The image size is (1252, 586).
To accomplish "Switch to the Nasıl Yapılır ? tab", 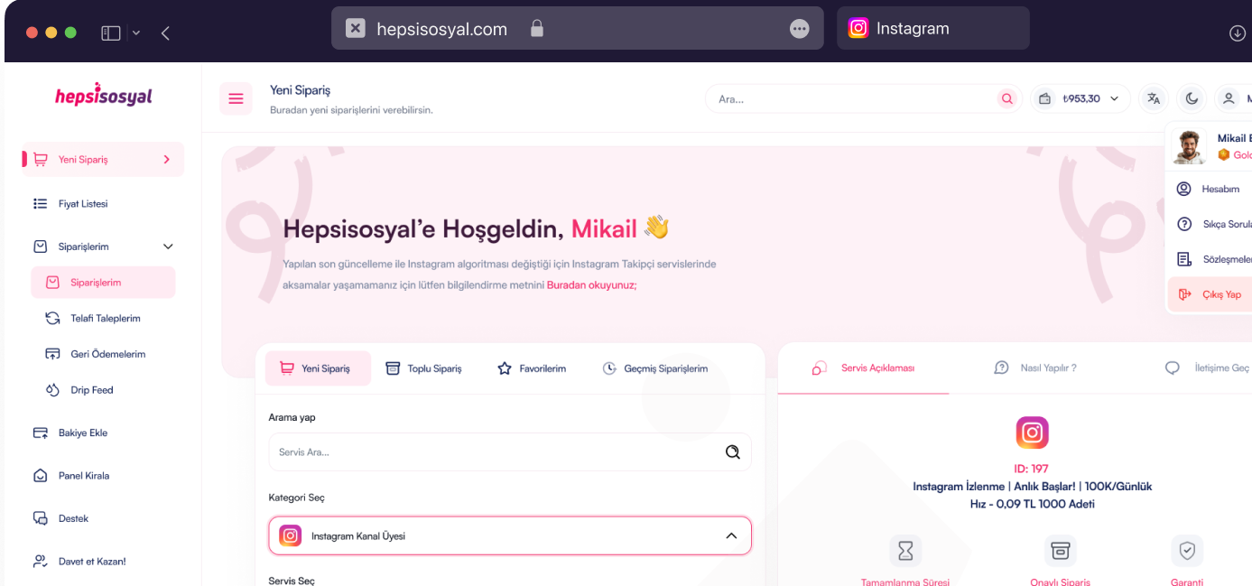I will [1035, 367].
